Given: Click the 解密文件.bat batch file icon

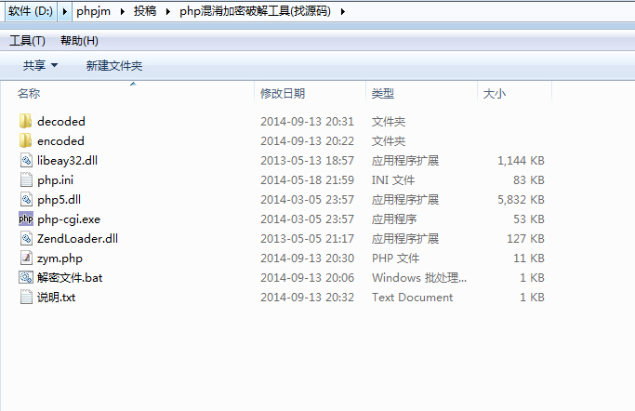Looking at the screenshot, I should click(26, 277).
